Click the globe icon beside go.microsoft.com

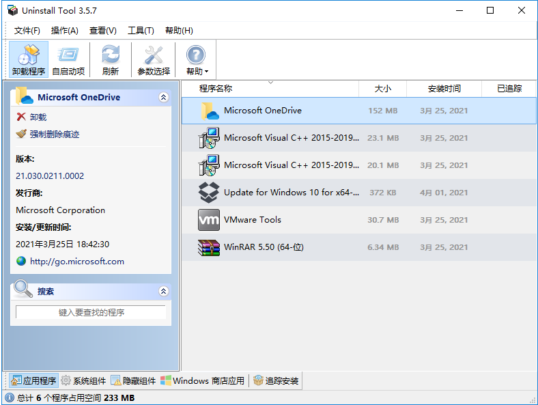[21, 261]
